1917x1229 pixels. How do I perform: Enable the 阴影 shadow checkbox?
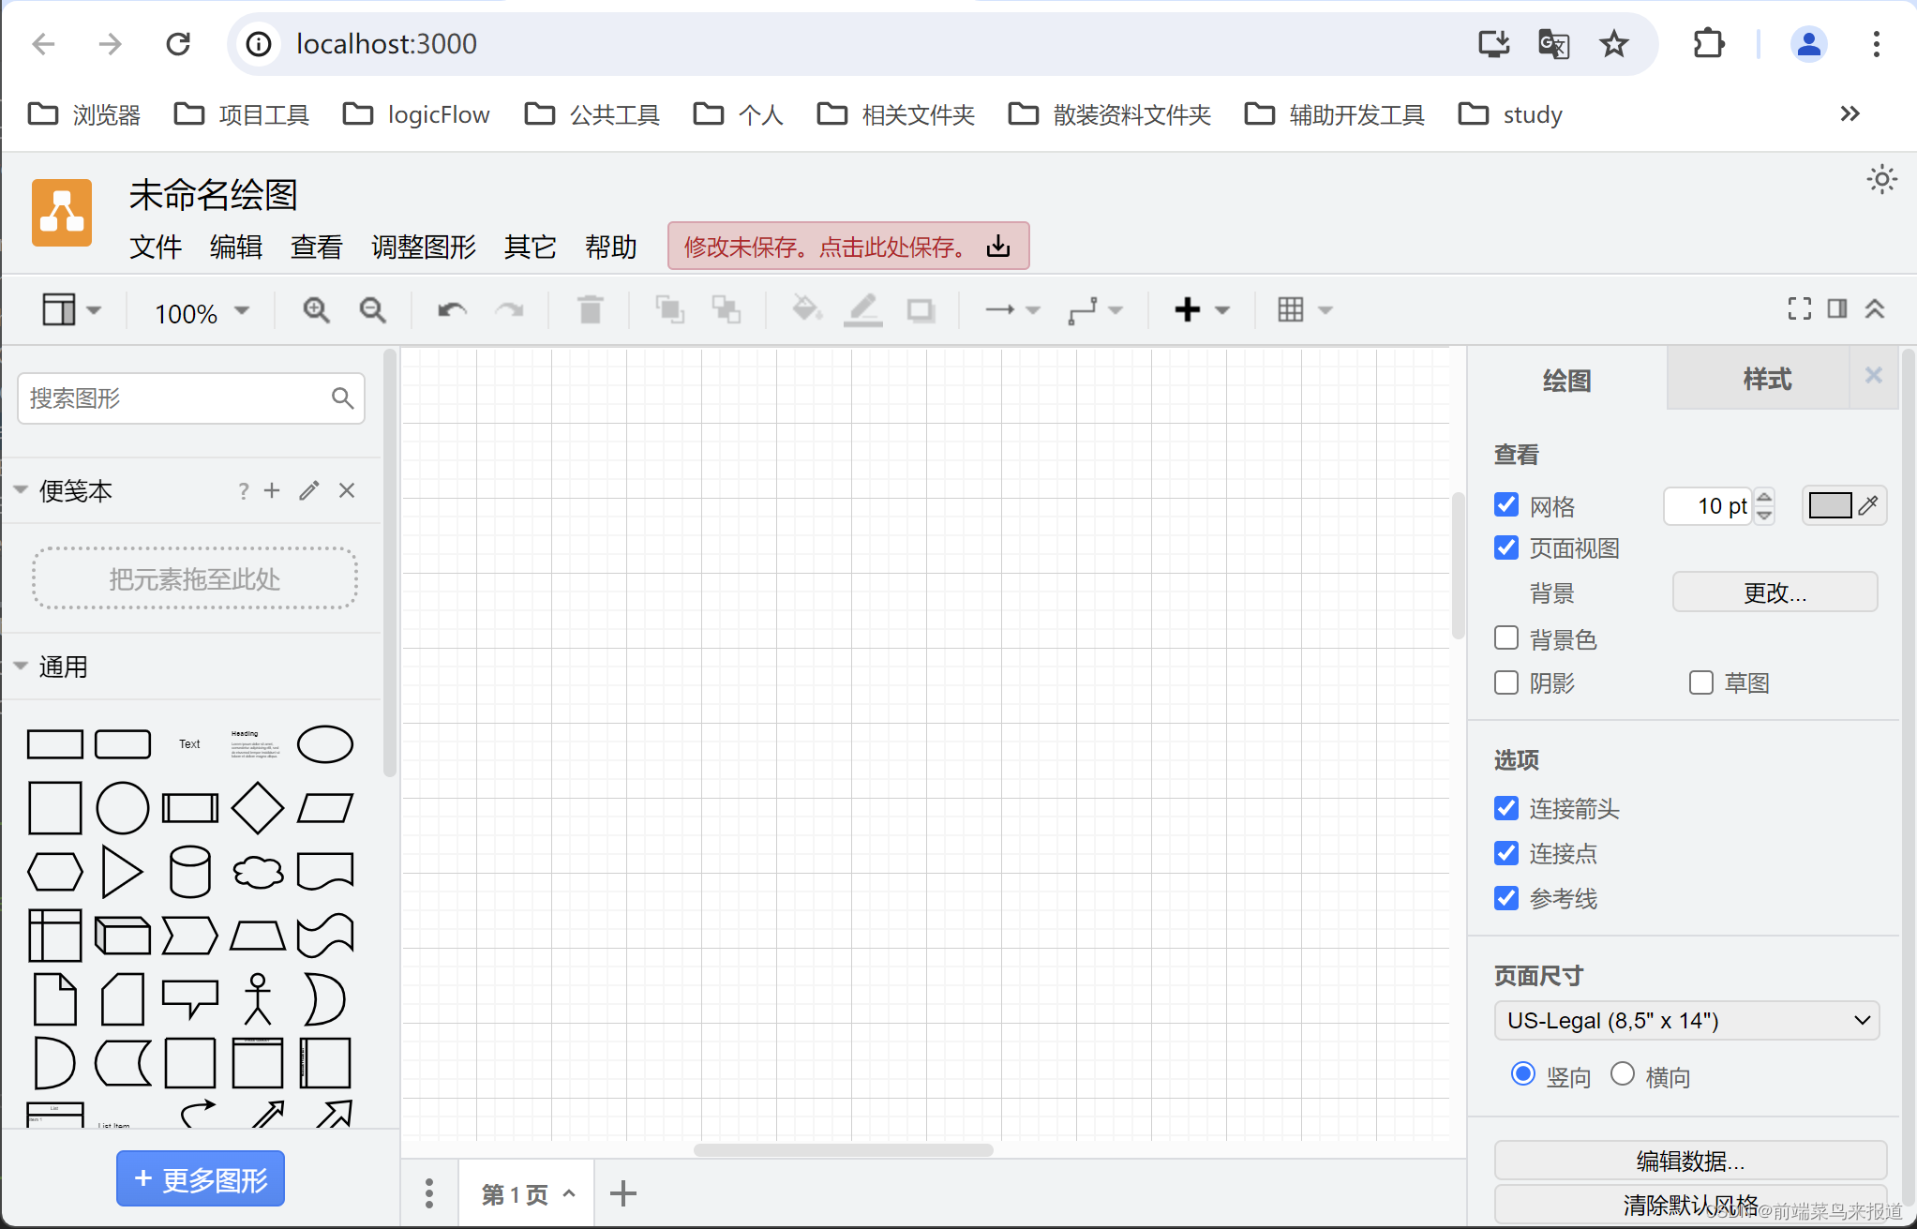[1506, 682]
